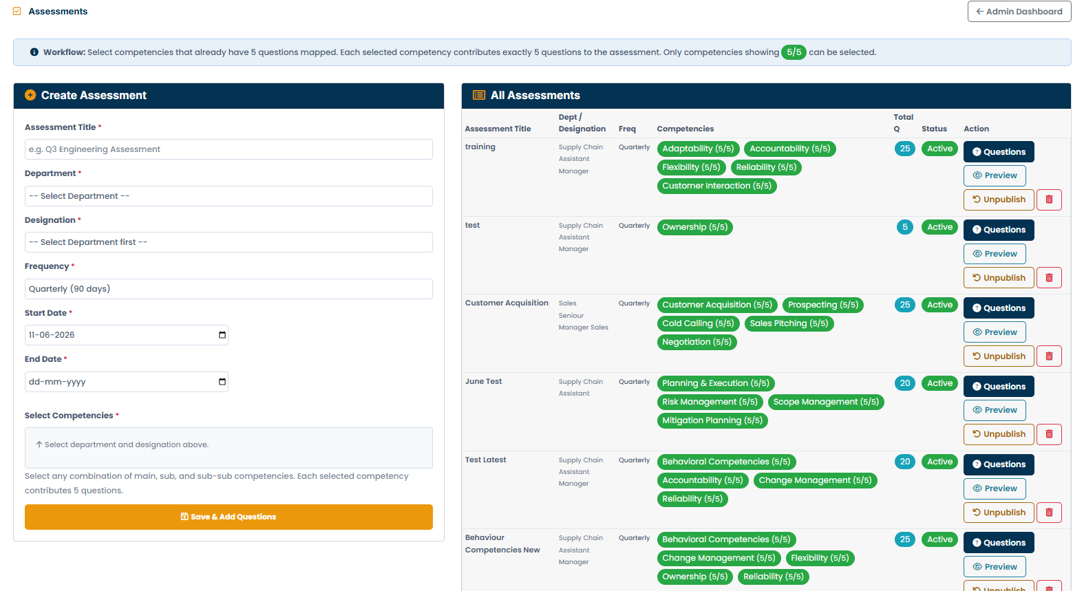
Task: Preview the Test Latest assessment
Action: 995,488
